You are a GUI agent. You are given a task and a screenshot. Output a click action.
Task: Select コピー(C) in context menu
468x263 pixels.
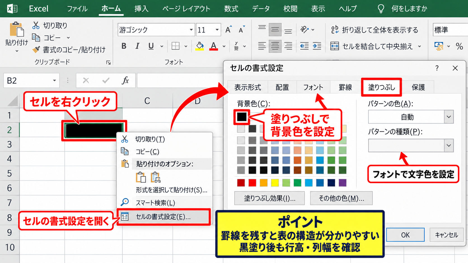(165, 151)
